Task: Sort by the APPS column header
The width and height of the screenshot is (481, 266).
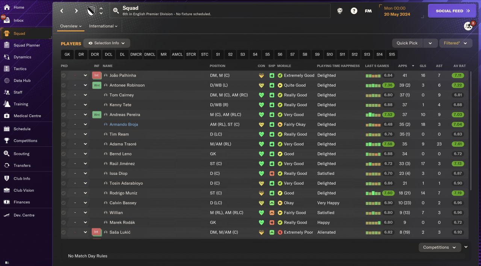Action: [402, 66]
